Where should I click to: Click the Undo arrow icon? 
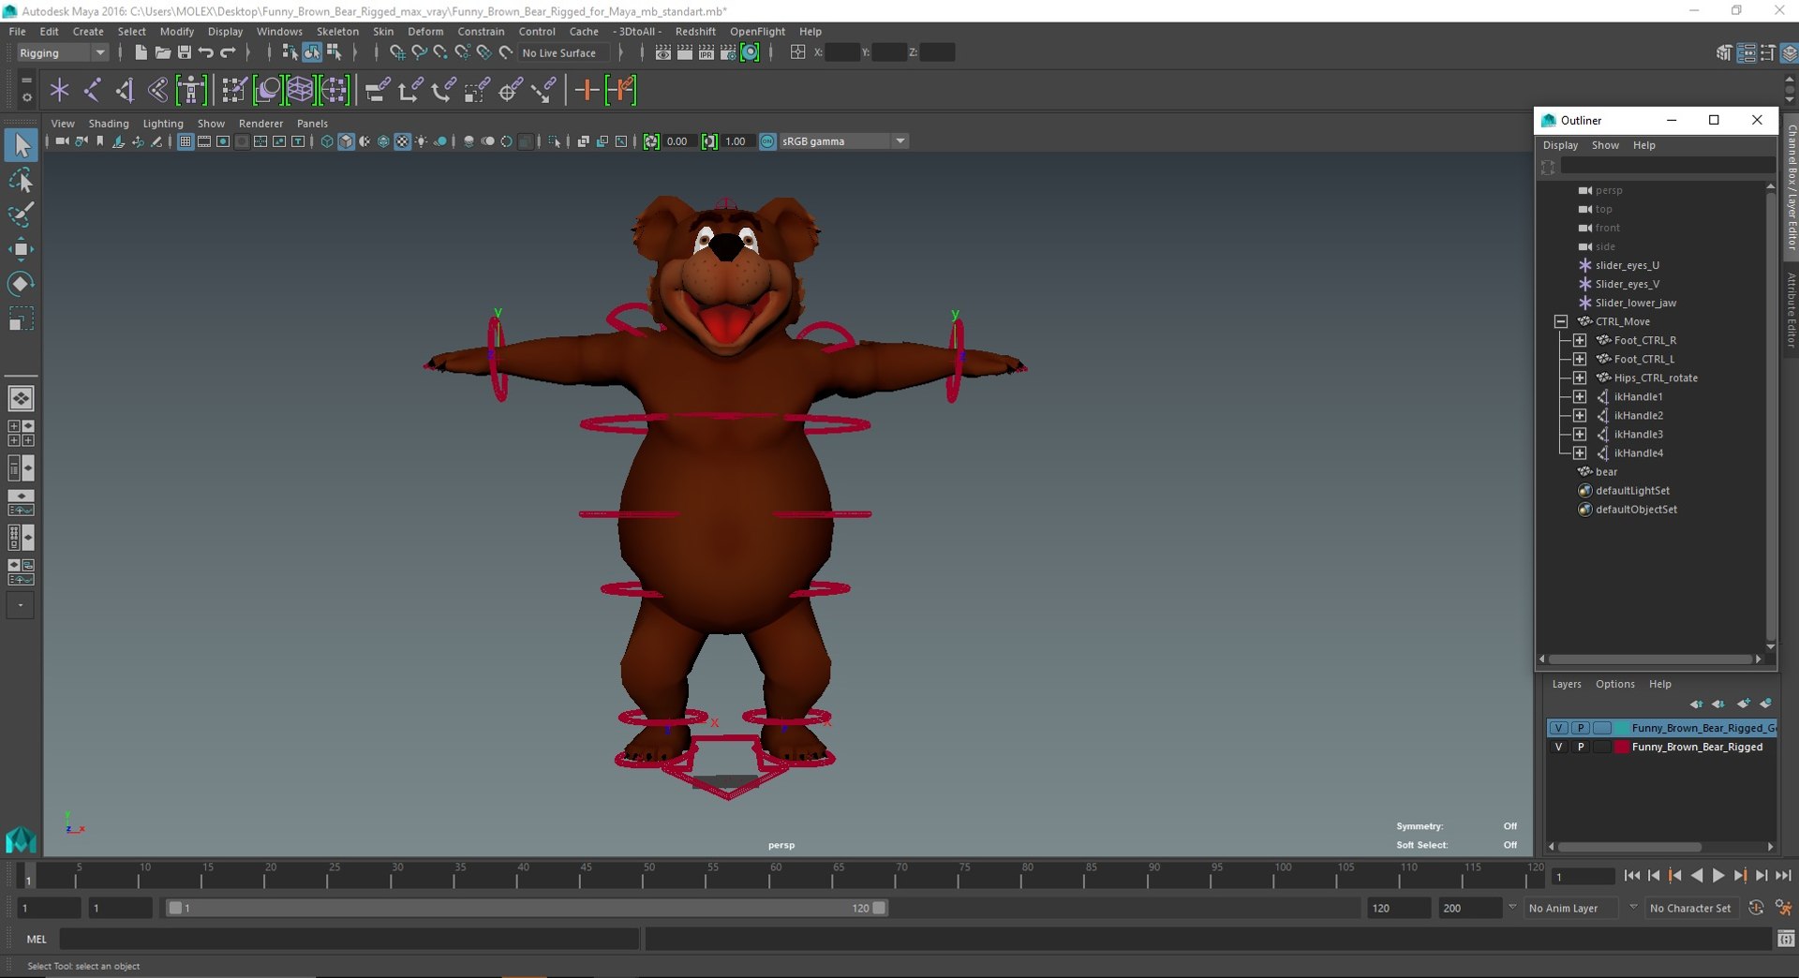coord(206,52)
